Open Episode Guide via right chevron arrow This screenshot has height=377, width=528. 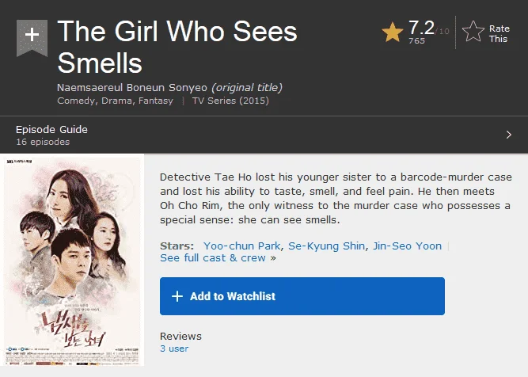[509, 135]
